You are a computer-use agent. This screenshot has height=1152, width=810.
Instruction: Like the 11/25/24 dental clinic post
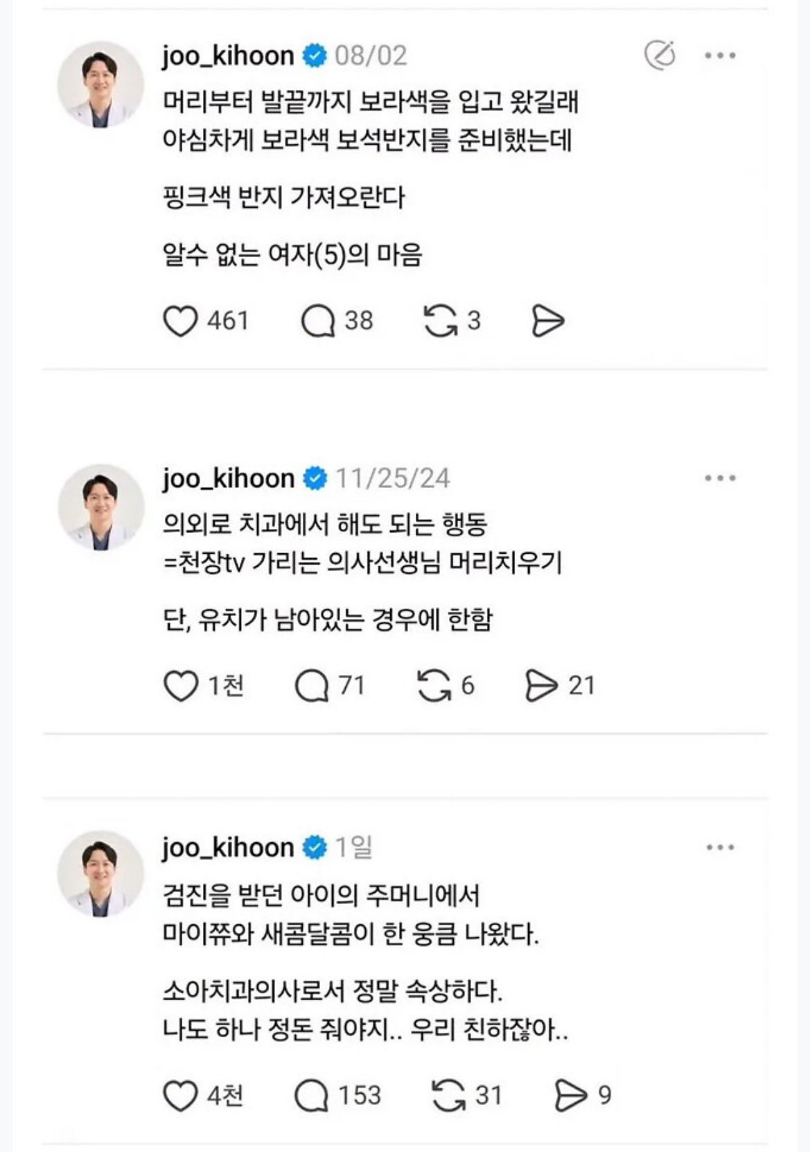point(180,686)
